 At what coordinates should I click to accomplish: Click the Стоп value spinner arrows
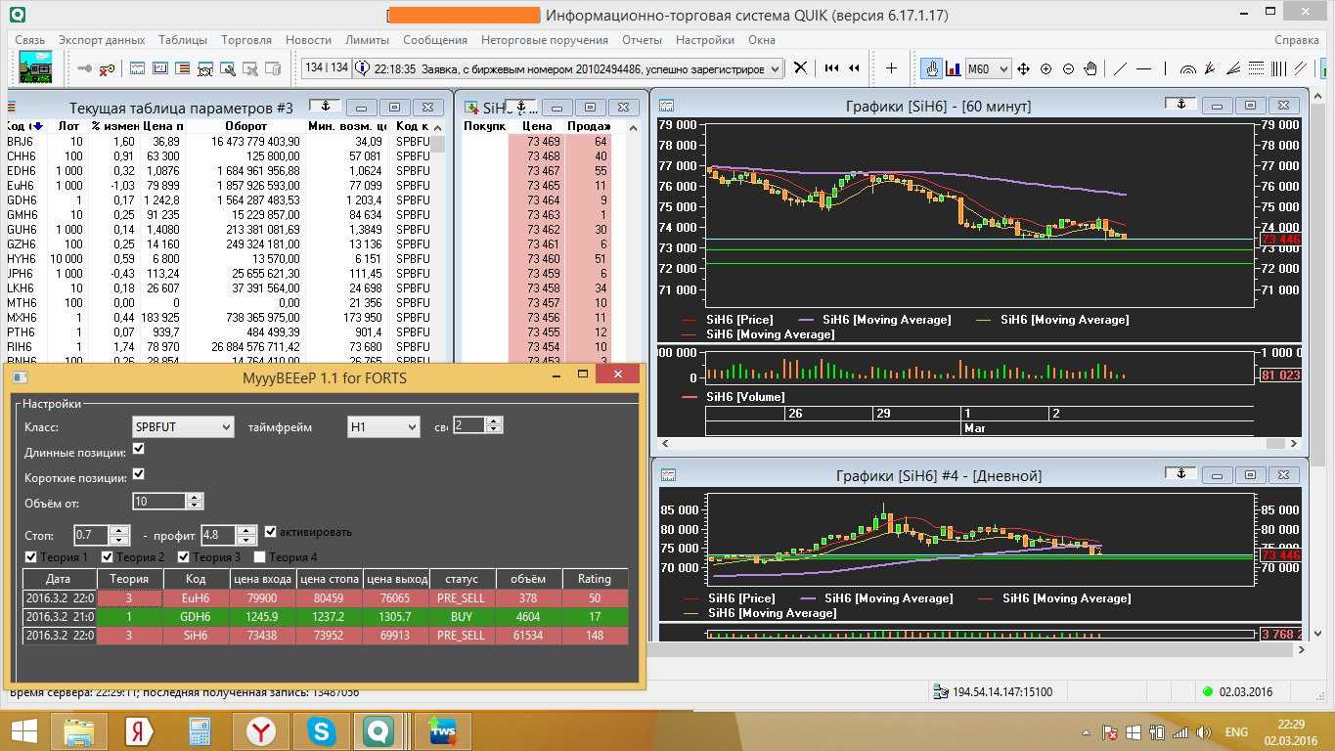pos(120,535)
